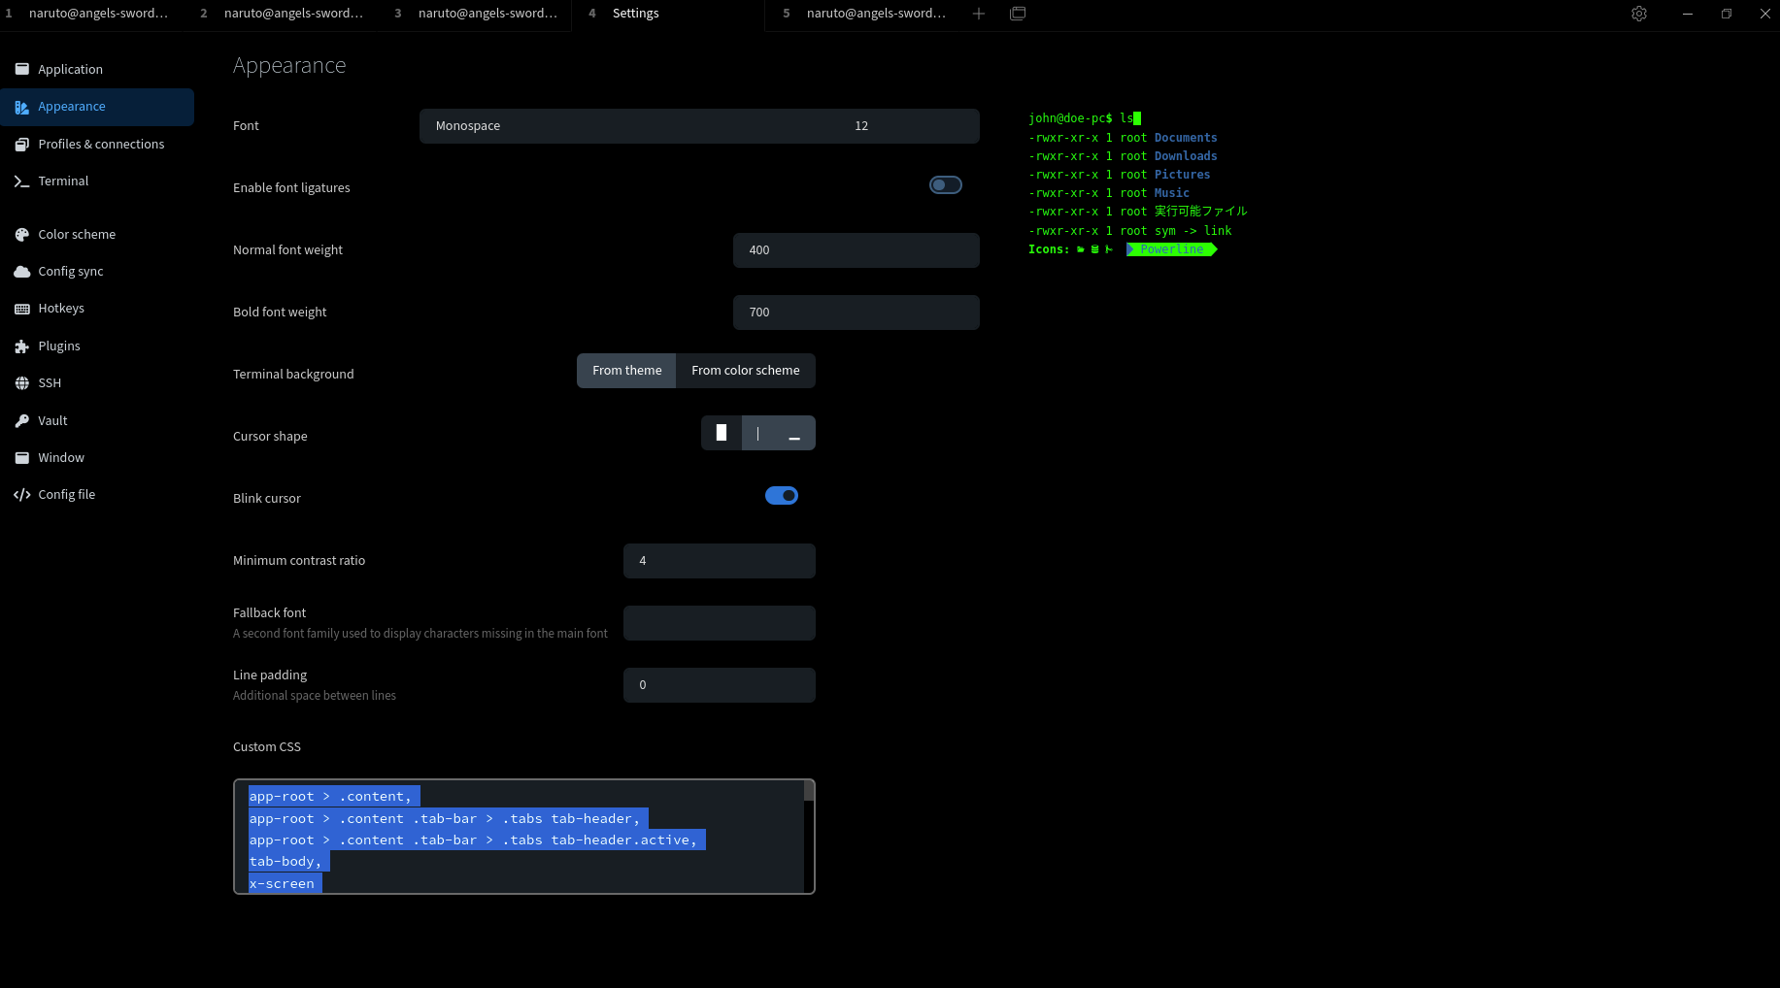This screenshot has height=988, width=1780.
Task: Open the Color scheme settings section
Action: coord(76,234)
